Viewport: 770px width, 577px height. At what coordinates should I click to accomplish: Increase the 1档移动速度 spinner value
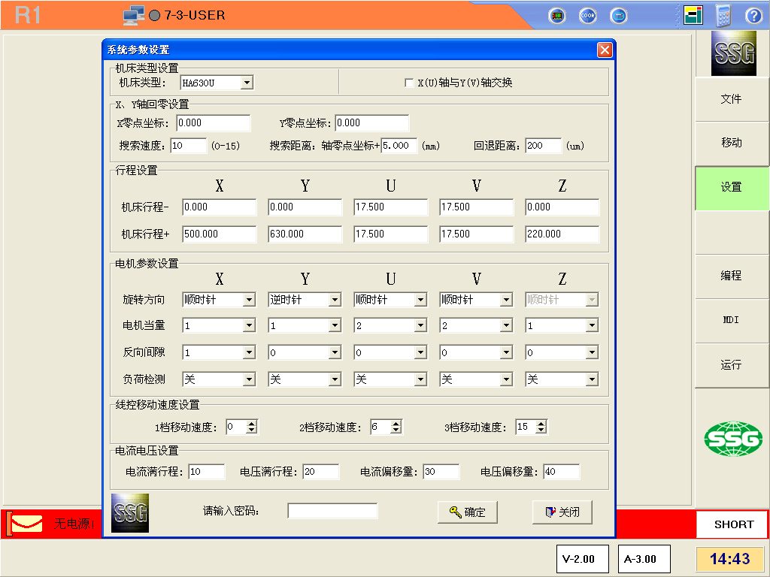pyautogui.click(x=252, y=424)
